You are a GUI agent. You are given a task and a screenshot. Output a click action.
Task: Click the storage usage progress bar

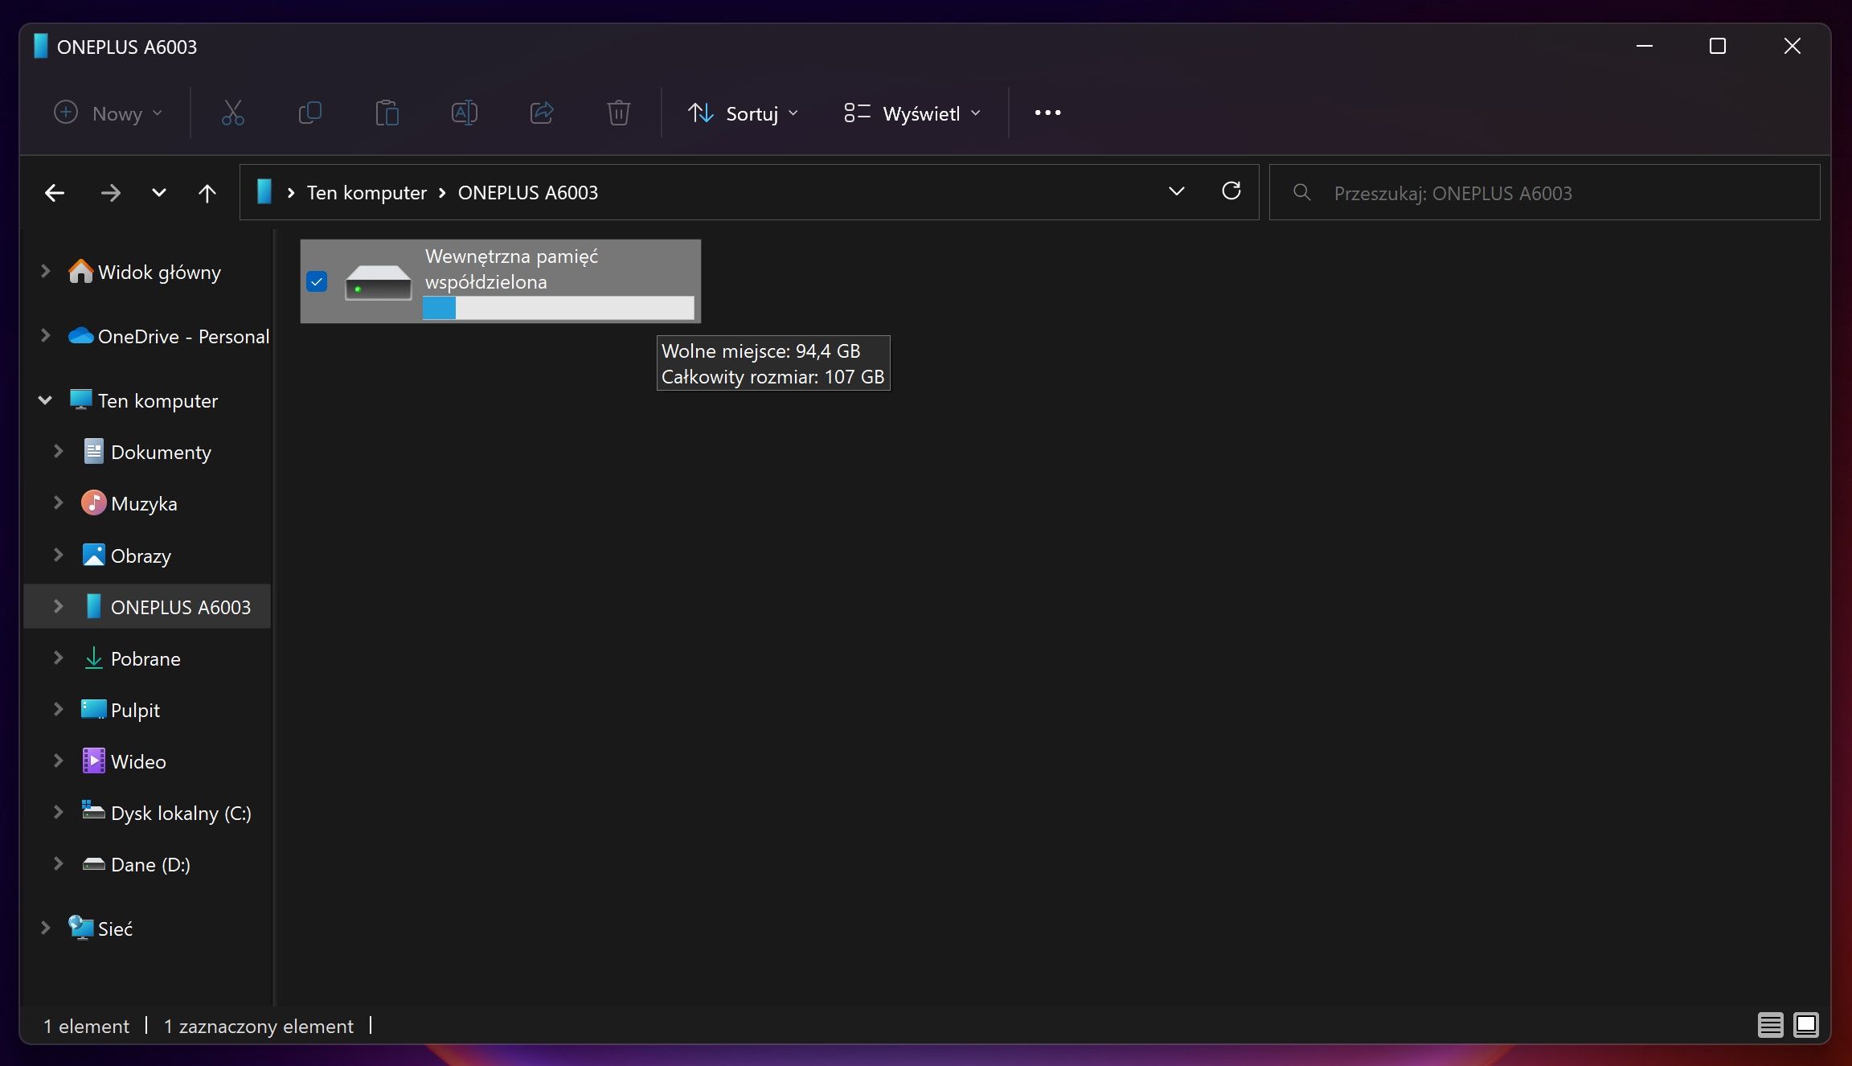tap(558, 308)
